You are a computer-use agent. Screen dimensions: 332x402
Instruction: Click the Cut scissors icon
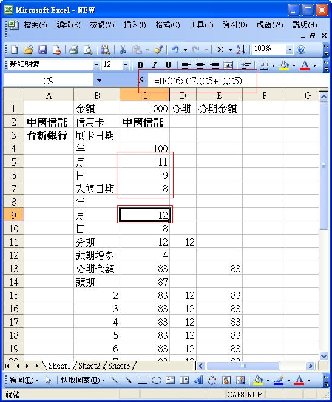point(123,50)
